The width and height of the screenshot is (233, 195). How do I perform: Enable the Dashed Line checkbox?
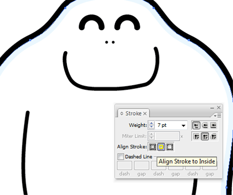tap(121, 157)
